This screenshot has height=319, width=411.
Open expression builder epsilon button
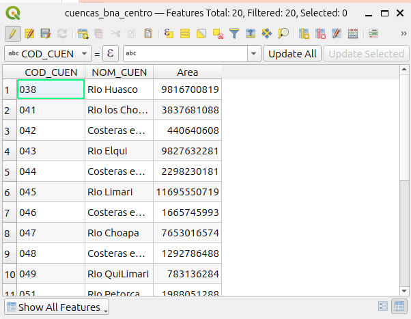[111, 53]
